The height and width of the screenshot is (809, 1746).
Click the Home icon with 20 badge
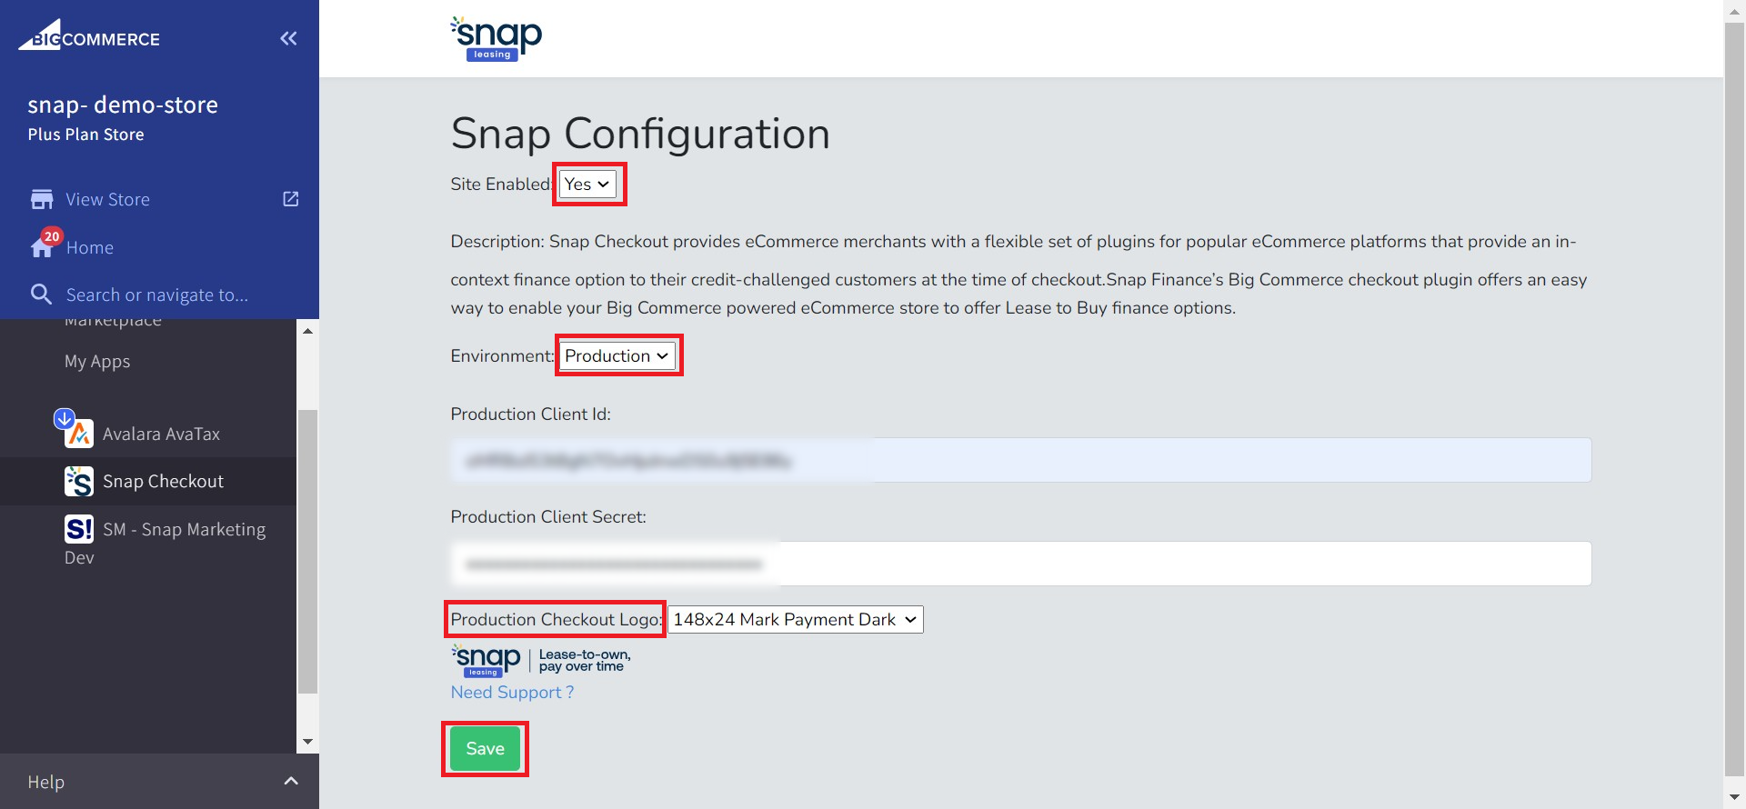tap(44, 245)
